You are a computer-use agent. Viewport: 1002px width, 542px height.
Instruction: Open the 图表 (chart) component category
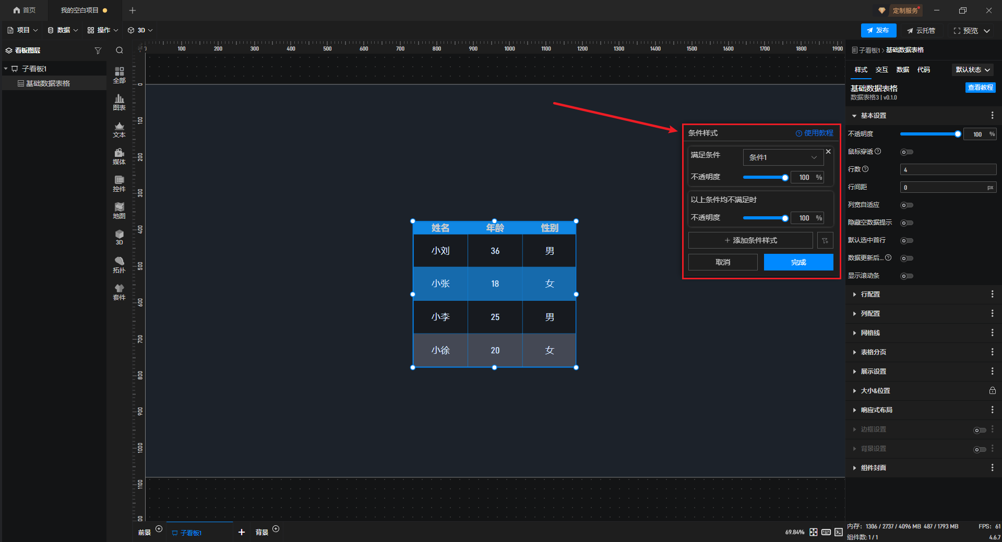coord(119,102)
